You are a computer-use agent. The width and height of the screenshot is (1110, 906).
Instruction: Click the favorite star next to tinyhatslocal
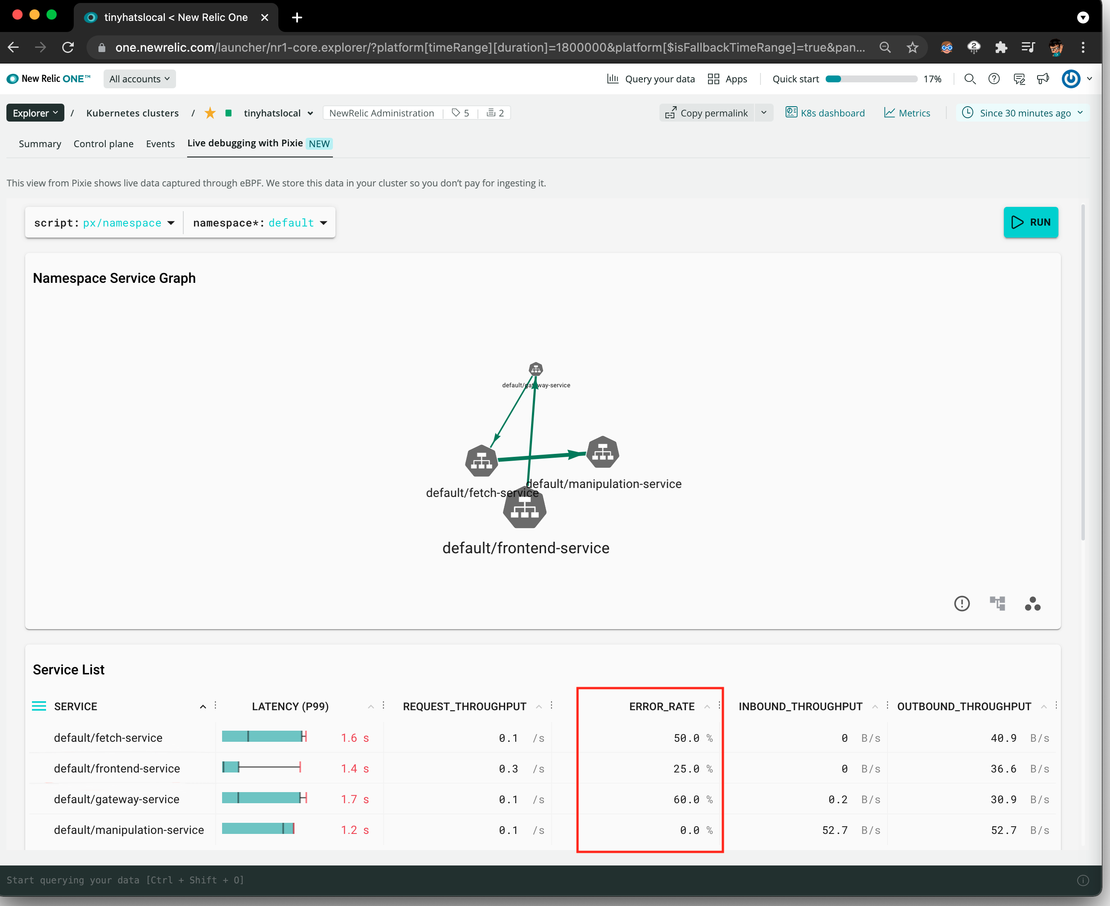[x=210, y=113]
